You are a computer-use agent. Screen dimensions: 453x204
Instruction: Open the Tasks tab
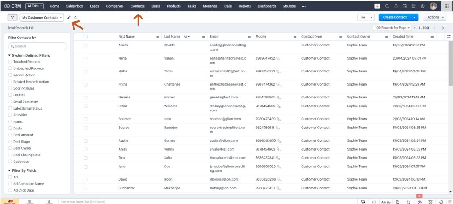tap(192, 6)
